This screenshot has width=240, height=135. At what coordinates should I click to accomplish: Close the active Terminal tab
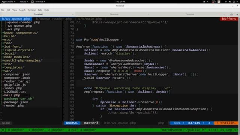tap(73, 14)
